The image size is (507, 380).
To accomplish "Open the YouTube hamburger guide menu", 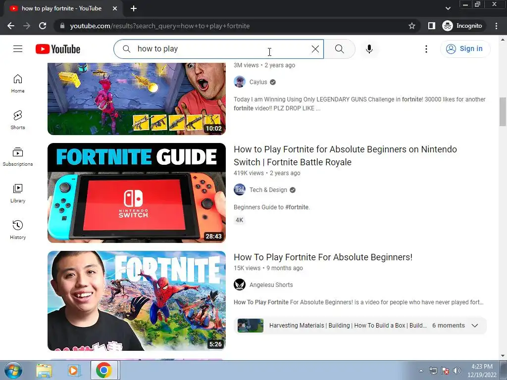I will click(x=18, y=49).
